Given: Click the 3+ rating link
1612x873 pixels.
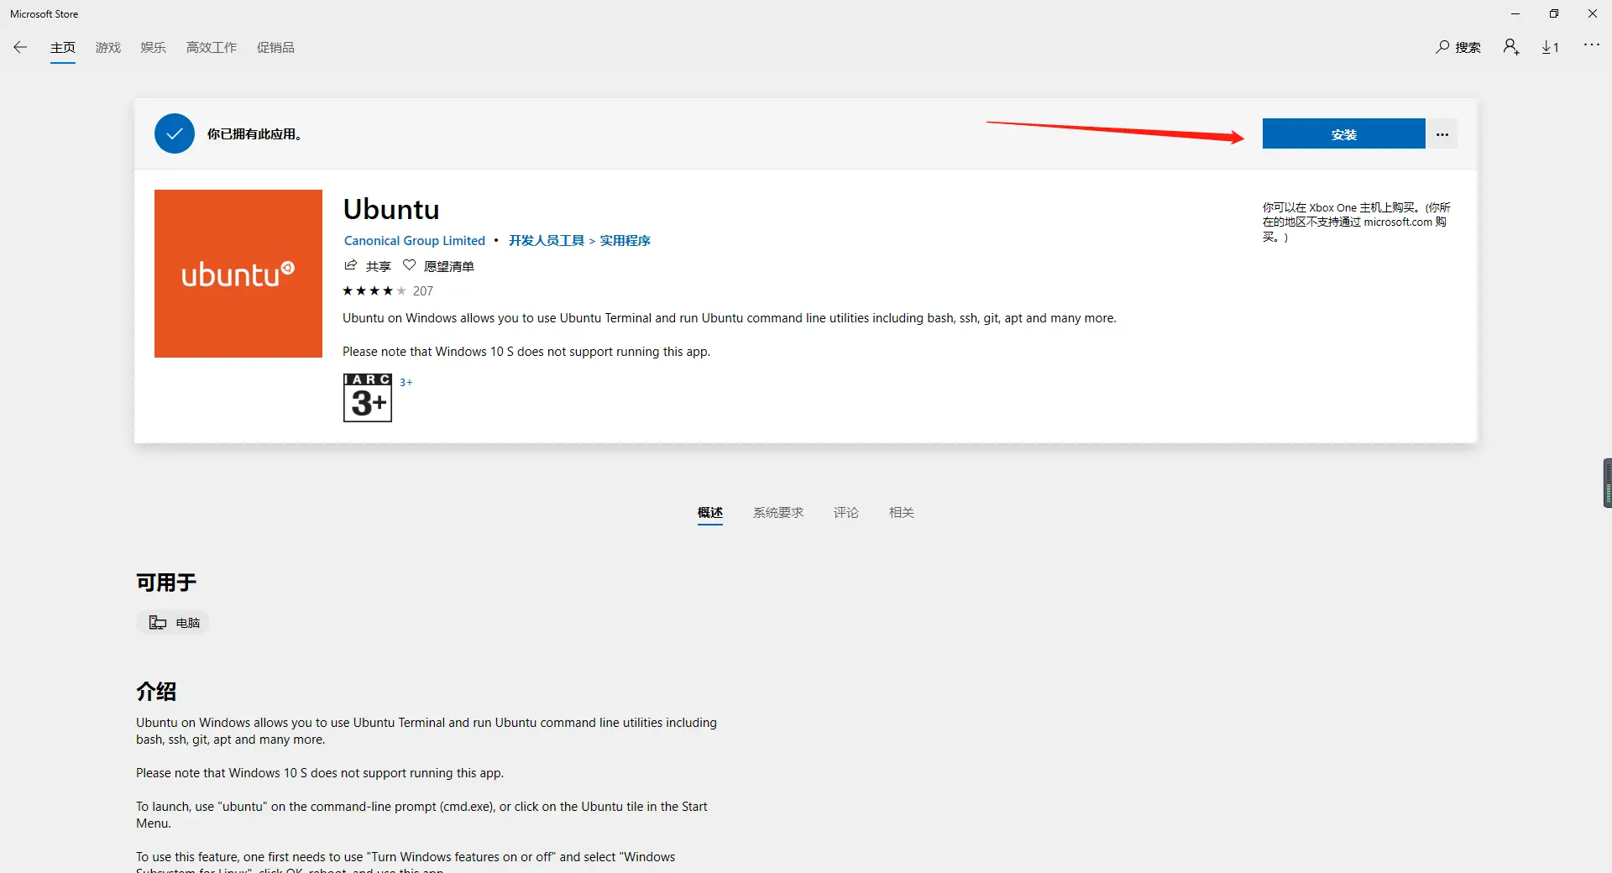Looking at the screenshot, I should click(406, 382).
